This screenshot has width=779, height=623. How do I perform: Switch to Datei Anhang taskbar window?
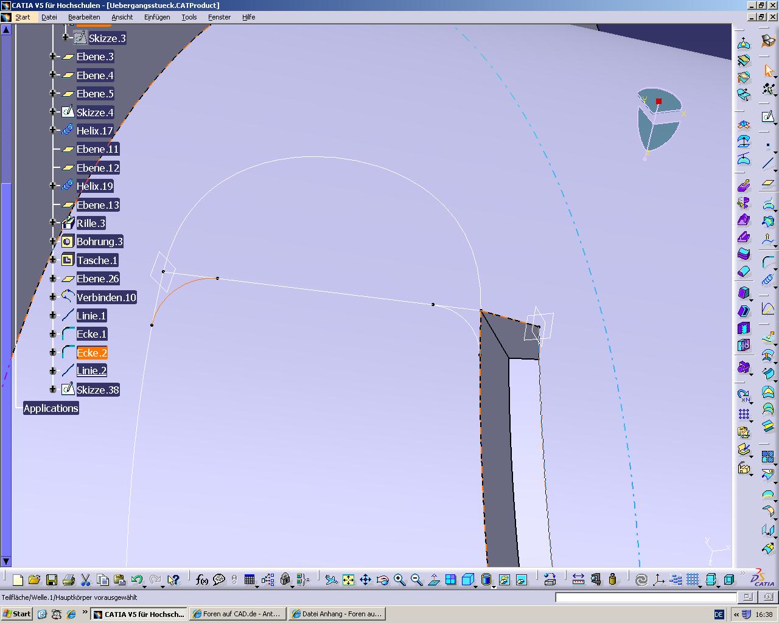(x=337, y=614)
